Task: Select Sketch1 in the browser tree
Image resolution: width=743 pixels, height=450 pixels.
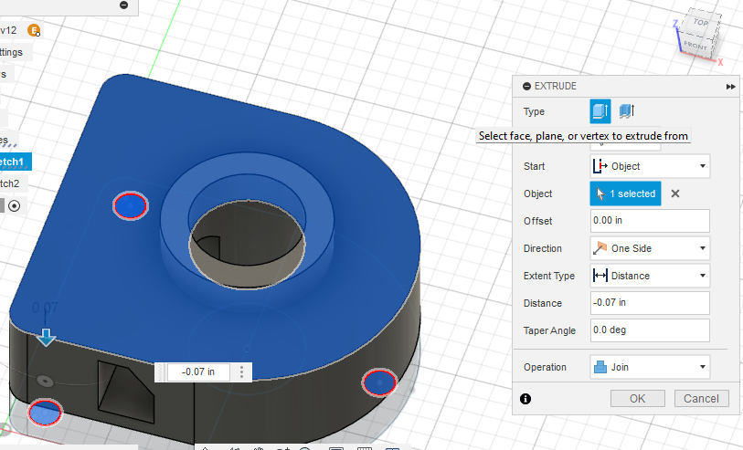Action: (16, 162)
